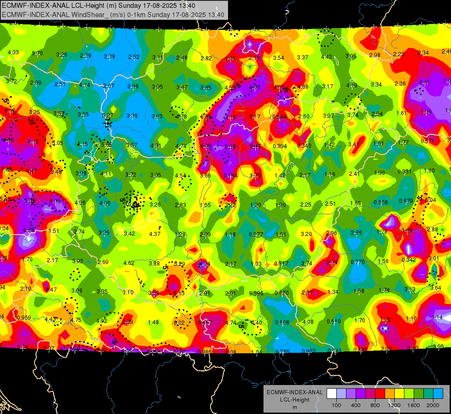Click the legend tick label 1200

pyautogui.click(x=394, y=405)
